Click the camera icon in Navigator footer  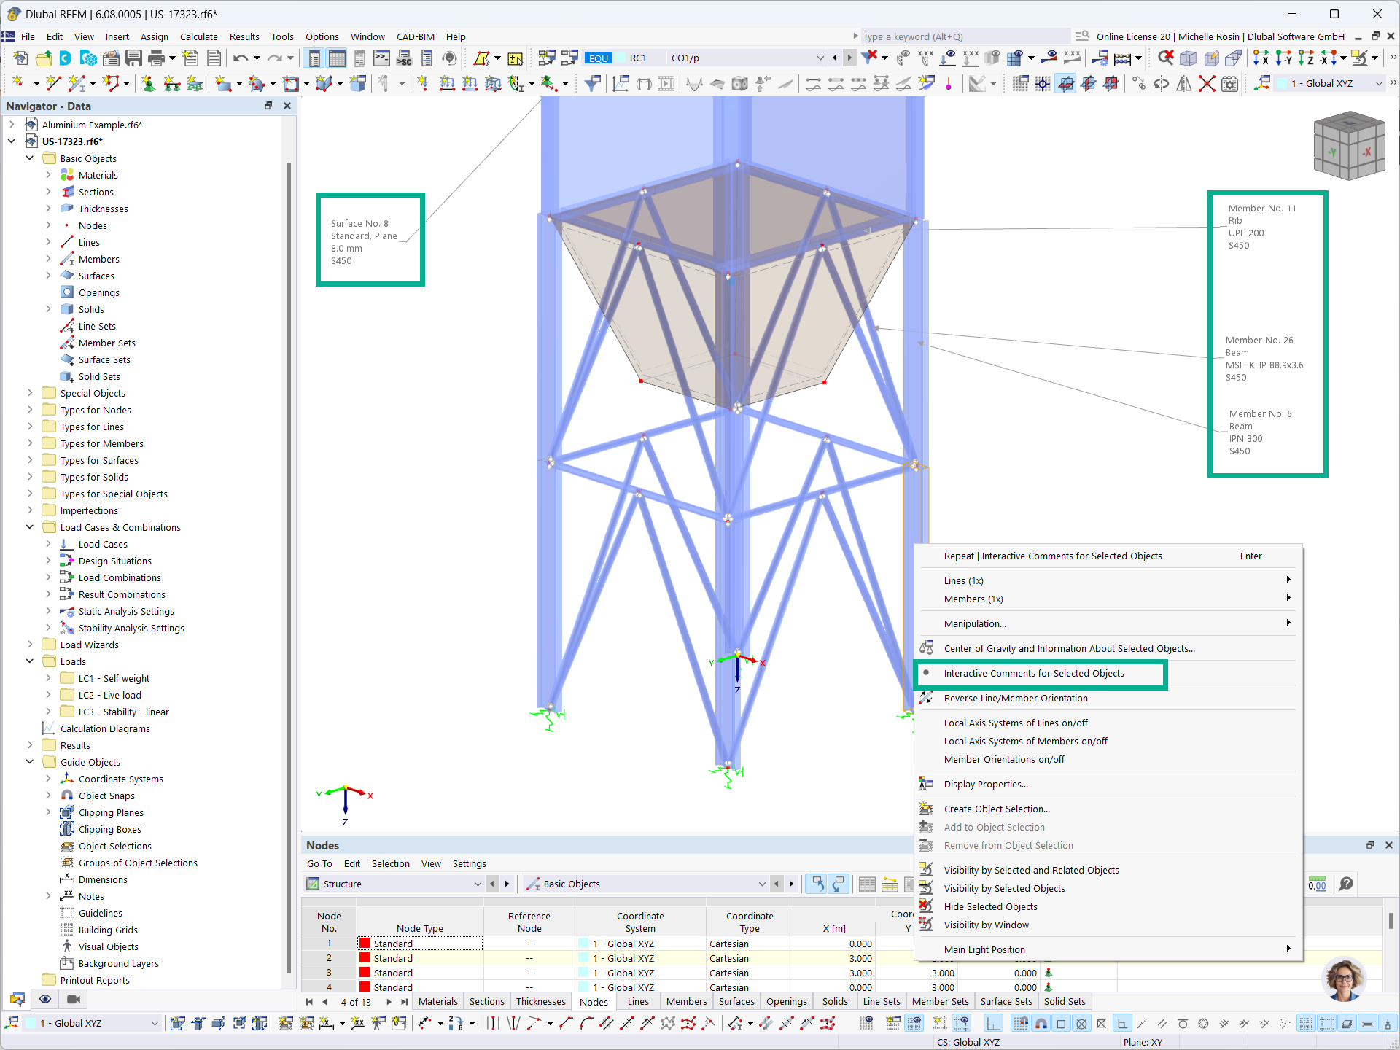pyautogui.click(x=73, y=999)
